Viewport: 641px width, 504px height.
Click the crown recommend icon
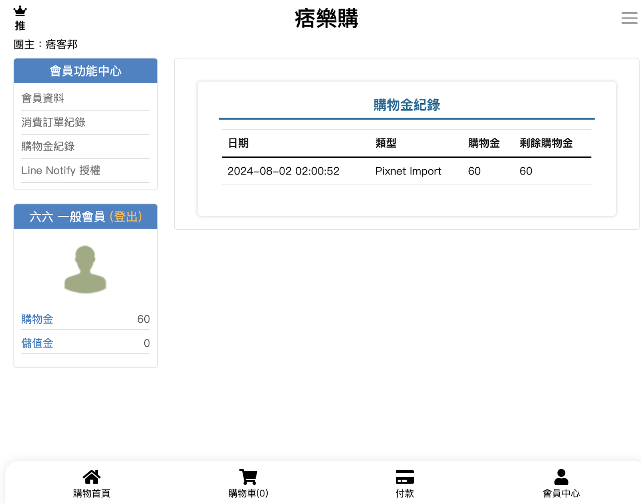point(20,11)
